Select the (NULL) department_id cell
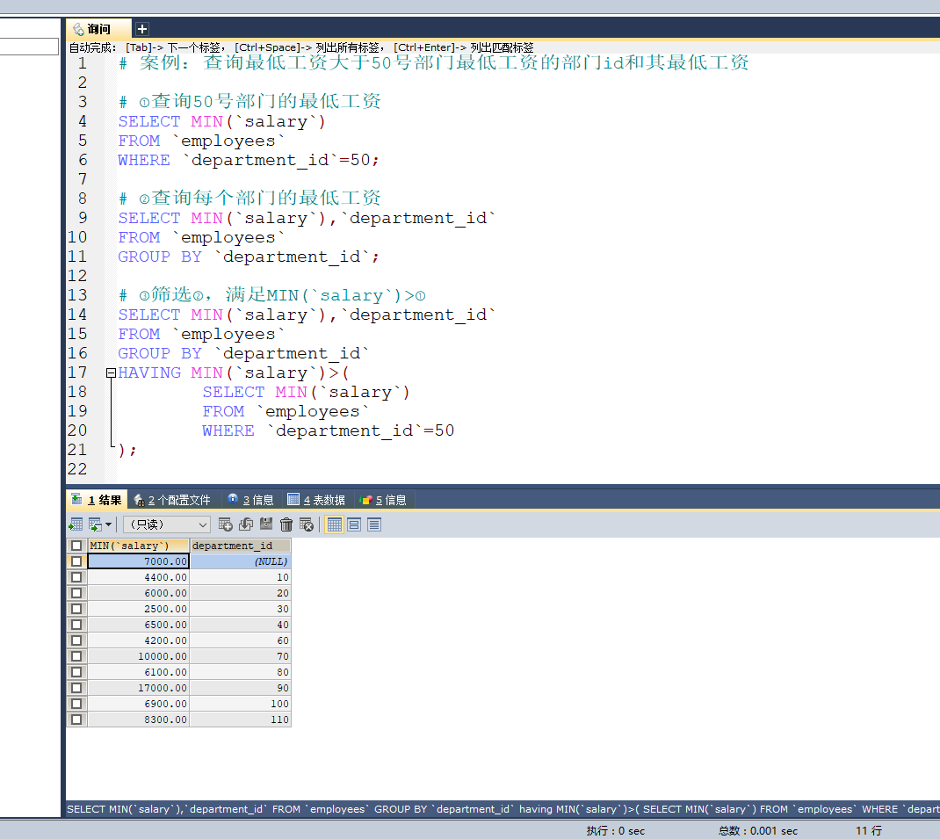 tap(241, 561)
